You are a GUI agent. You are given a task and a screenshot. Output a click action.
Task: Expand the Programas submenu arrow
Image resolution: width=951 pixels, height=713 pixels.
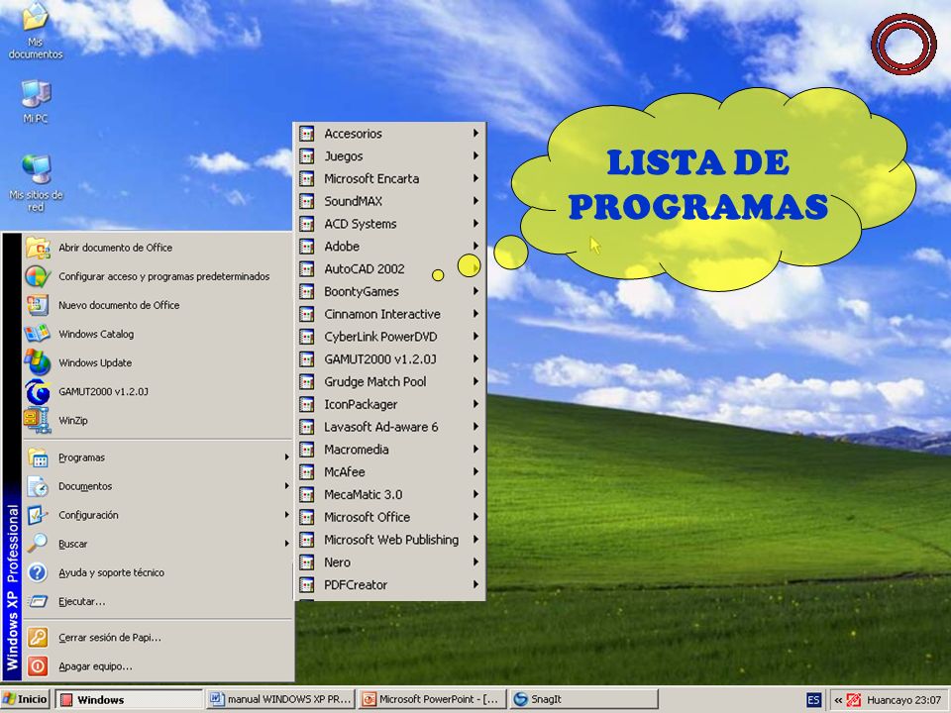click(x=287, y=458)
